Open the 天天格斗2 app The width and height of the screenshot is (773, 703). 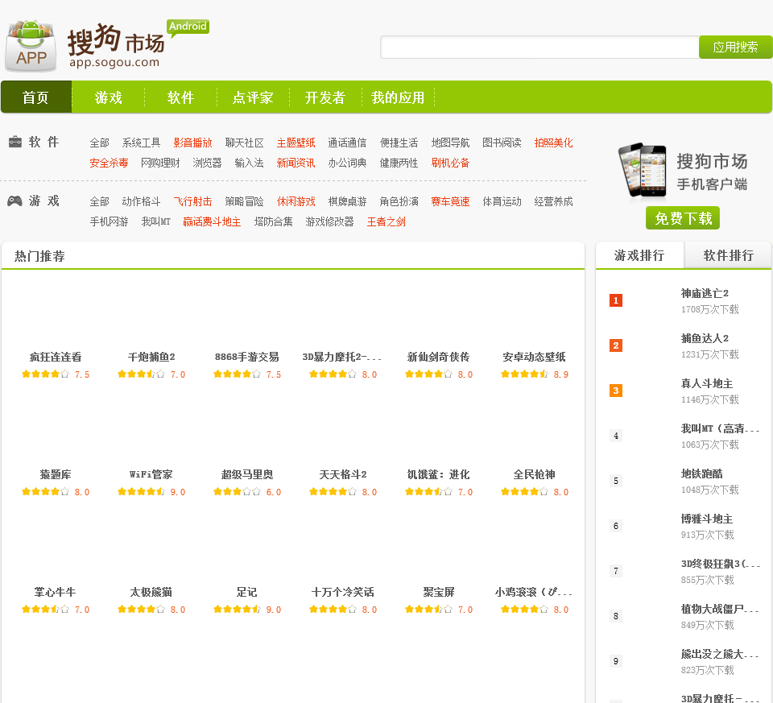point(343,475)
